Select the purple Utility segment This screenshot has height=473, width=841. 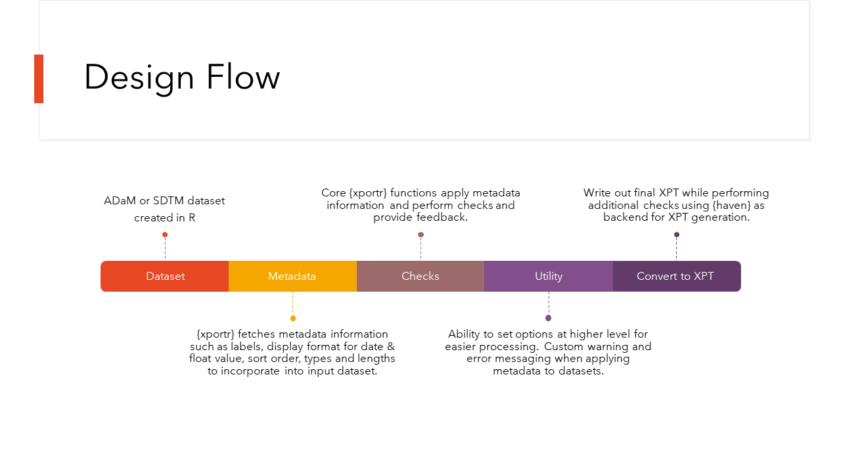click(549, 276)
